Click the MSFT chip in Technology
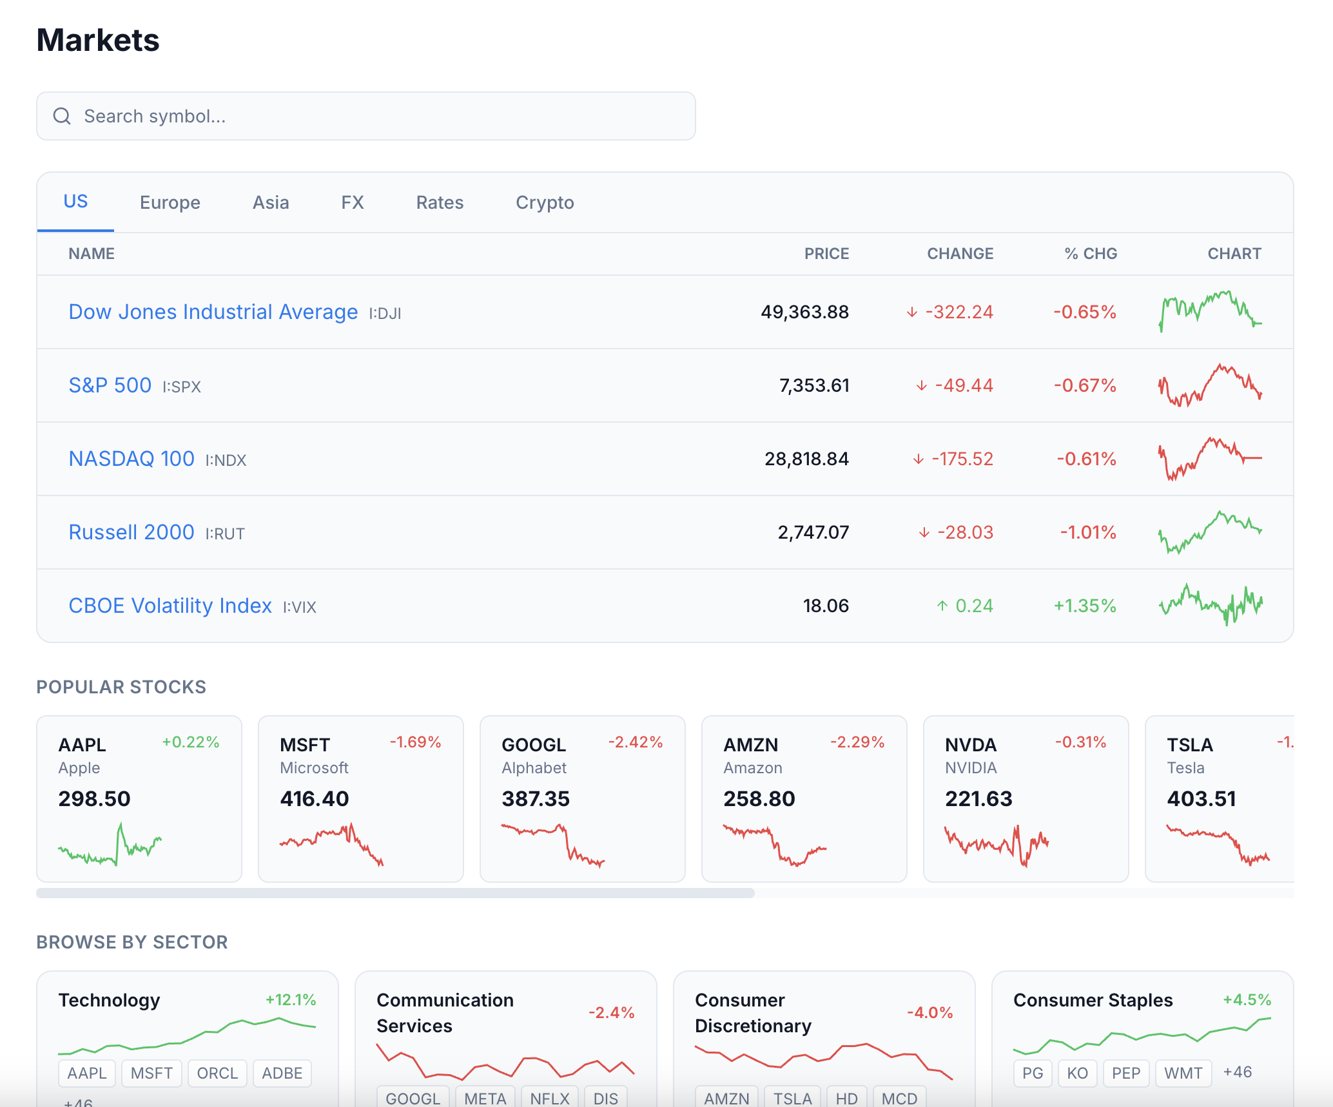 151,1073
